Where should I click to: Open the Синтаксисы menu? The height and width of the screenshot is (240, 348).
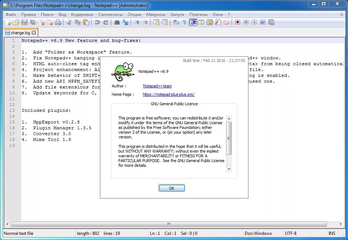(110, 15)
